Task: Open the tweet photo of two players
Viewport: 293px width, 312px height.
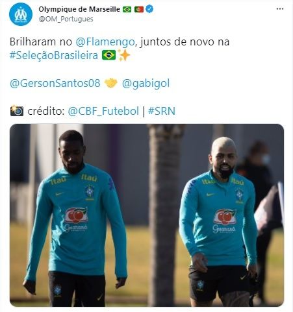Action: [147, 215]
